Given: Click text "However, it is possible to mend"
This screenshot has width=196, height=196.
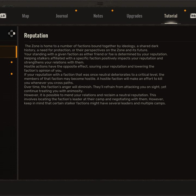Looking at the screenshot, I should click(x=48, y=95).
